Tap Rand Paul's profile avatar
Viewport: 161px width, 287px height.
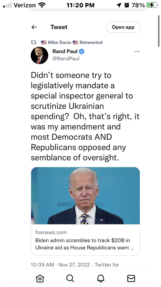coord(39,55)
